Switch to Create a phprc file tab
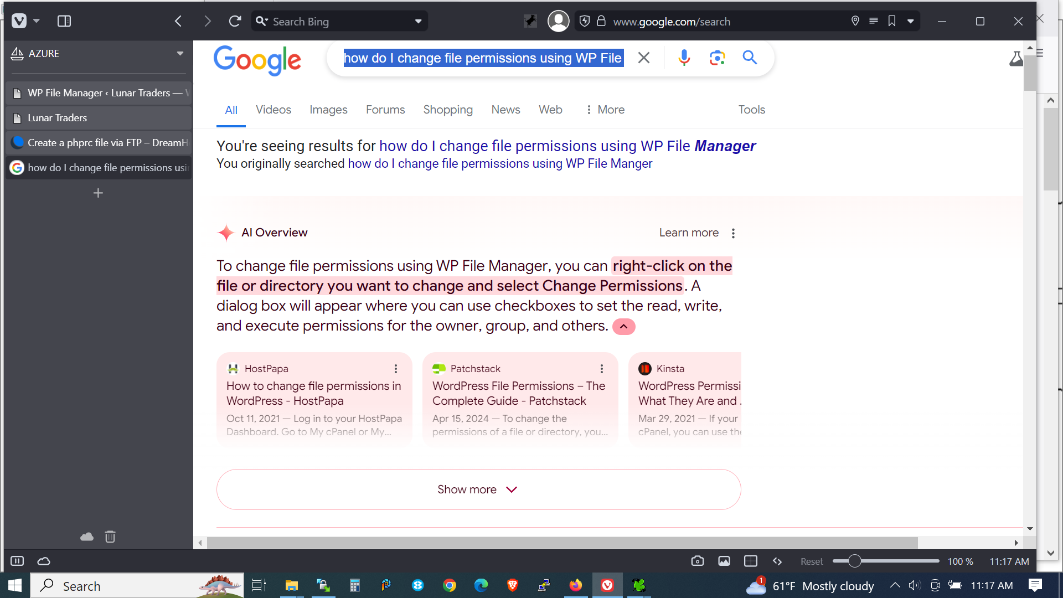This screenshot has width=1063, height=598. 99,143
